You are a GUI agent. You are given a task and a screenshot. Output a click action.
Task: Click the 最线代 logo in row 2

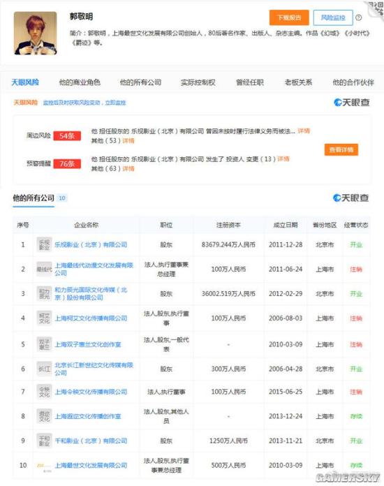pos(44,269)
